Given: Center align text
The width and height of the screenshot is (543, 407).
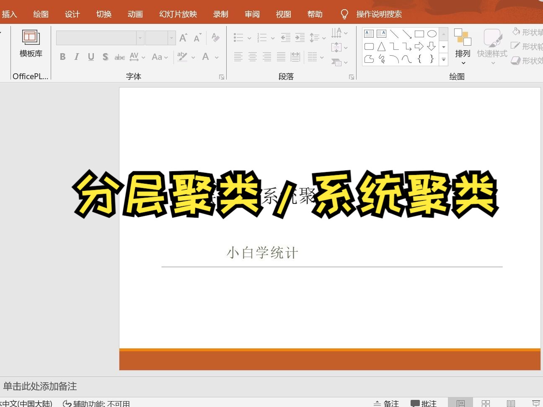Looking at the screenshot, I should pyautogui.click(x=253, y=57).
